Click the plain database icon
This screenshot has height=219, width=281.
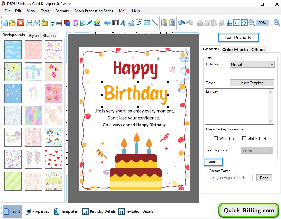(172, 23)
